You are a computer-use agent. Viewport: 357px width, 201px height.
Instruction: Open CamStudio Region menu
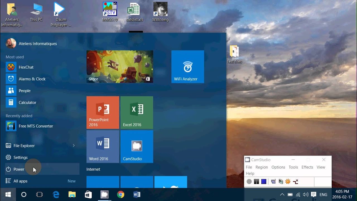point(262,167)
